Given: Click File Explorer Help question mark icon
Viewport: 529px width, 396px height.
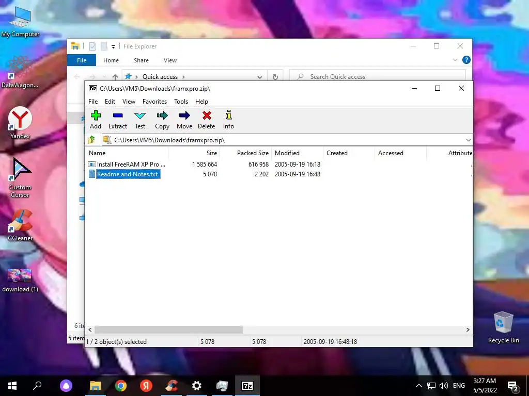Looking at the screenshot, I should click(x=466, y=60).
